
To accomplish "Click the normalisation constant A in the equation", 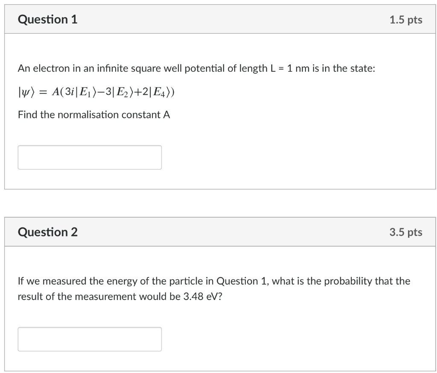I will (x=55, y=92).
